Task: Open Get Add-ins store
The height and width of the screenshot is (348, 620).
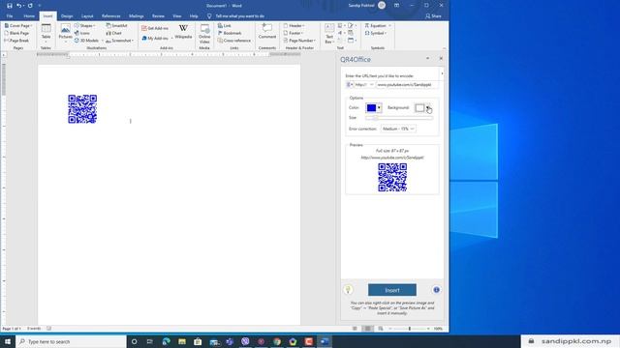Action: (155, 28)
